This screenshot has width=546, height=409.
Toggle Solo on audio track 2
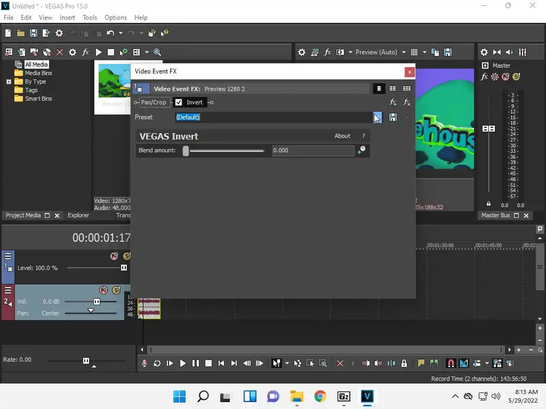[116, 290]
